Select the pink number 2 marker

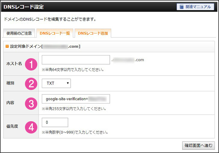point(31,83)
